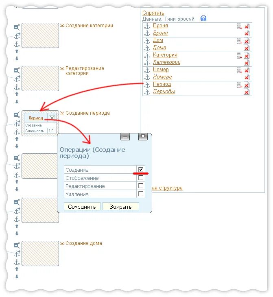This screenshot has width=273, height=297.
Task: Open the 'Категория' data link
Action: [165, 55]
